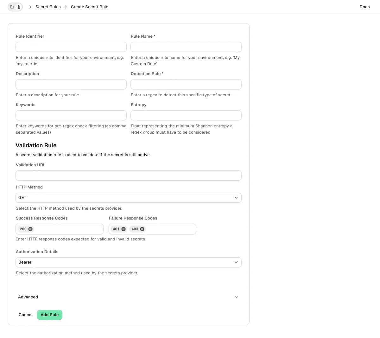Click the chevron before Create Secret Rule
The width and height of the screenshot is (380, 338).
[x=66, y=7]
